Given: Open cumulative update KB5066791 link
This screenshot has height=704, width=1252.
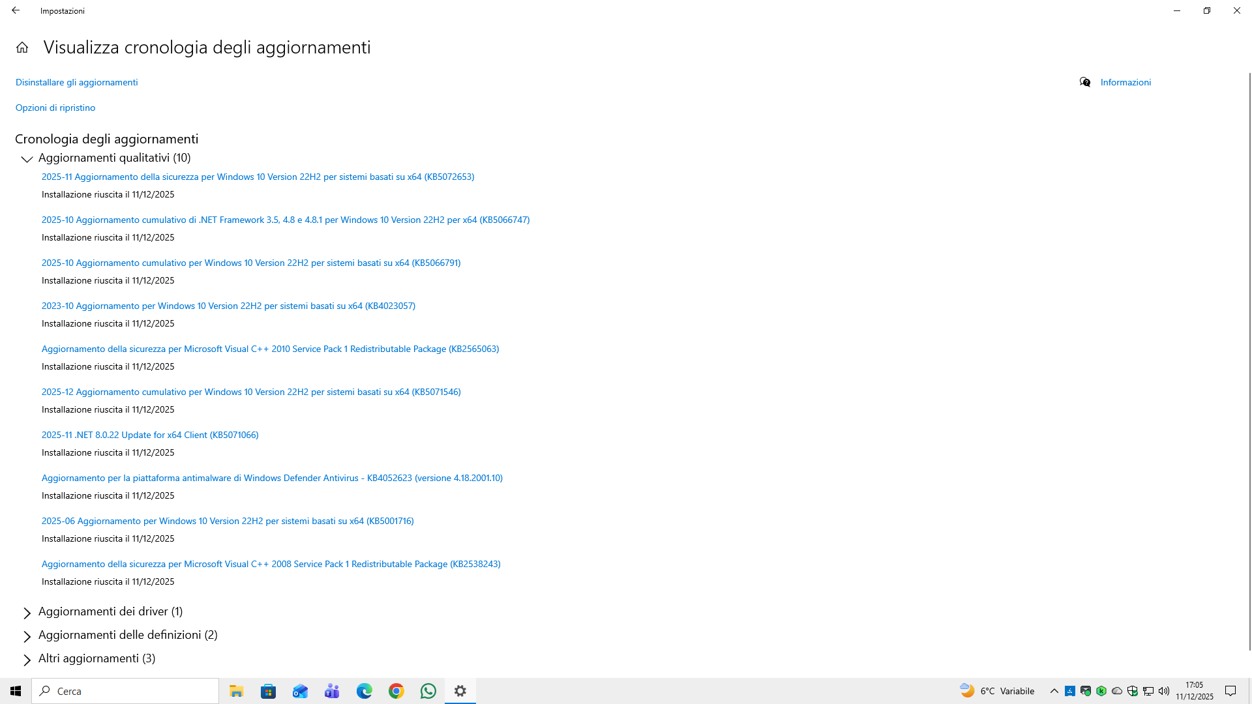Looking at the screenshot, I should [x=251, y=263].
